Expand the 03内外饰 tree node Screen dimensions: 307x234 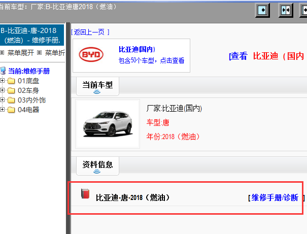(2, 100)
